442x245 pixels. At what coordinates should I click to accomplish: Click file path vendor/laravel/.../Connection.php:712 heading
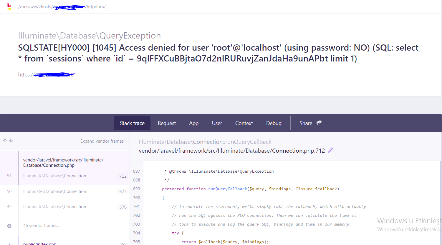point(232,151)
